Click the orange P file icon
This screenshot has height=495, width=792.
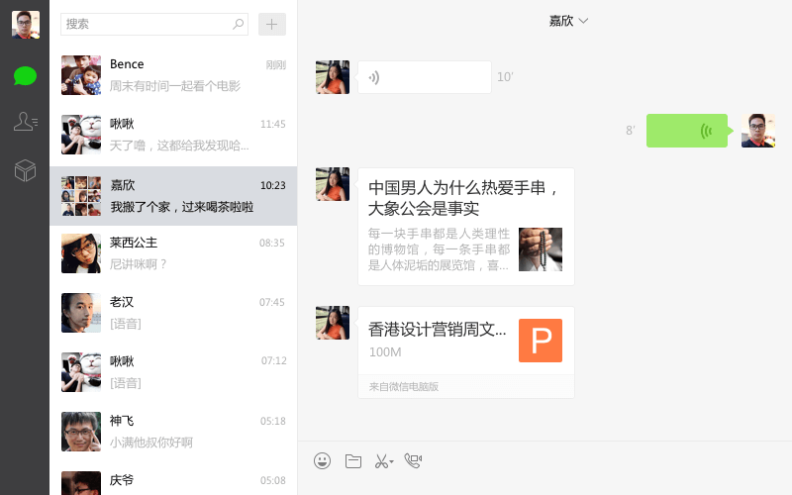coord(541,341)
